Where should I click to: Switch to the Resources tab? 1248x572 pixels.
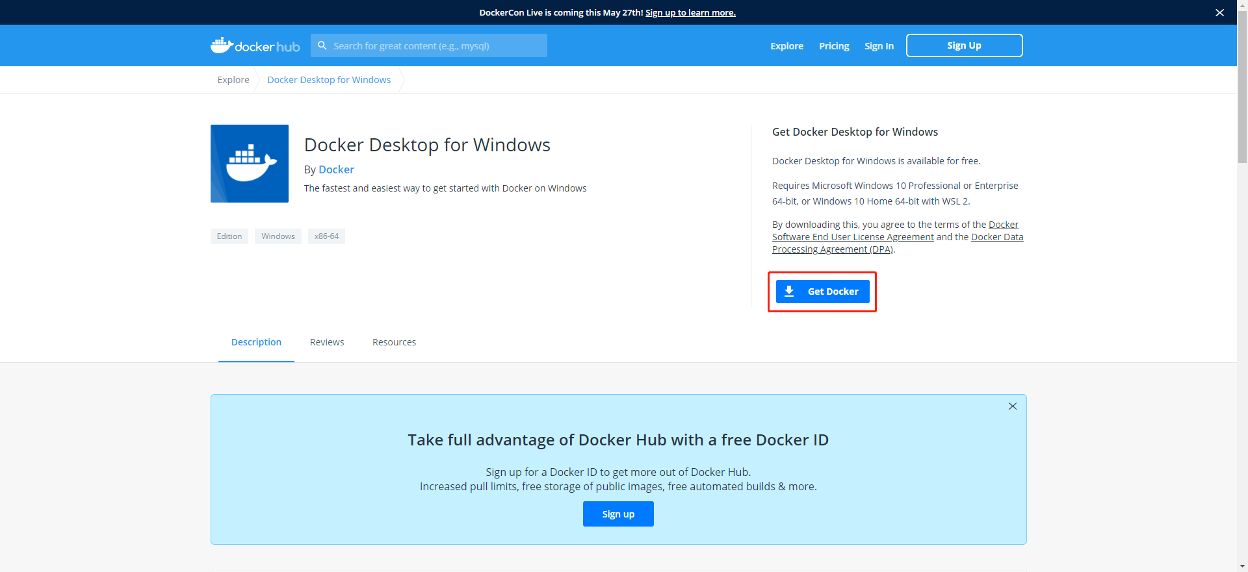pos(394,342)
